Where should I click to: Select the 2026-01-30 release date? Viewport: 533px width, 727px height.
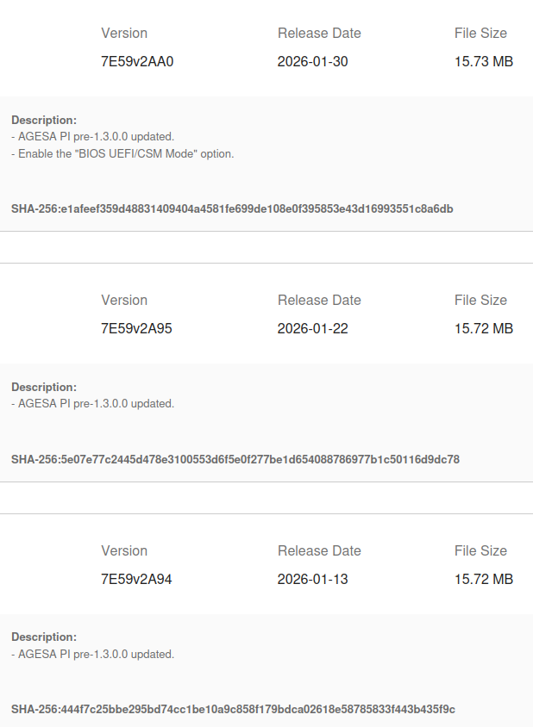tap(312, 61)
